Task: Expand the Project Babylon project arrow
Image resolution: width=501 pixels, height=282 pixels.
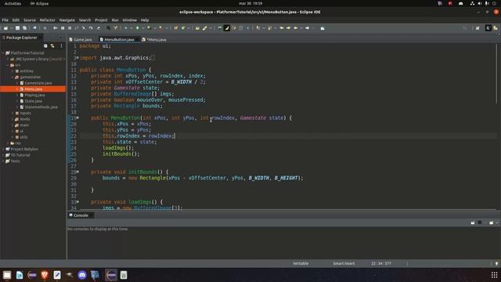Action: (3, 149)
